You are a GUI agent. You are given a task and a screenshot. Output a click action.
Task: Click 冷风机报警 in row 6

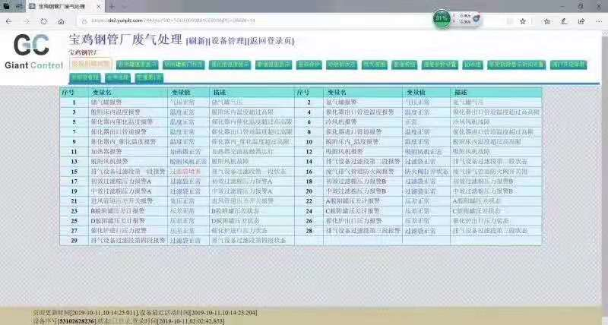point(341,121)
